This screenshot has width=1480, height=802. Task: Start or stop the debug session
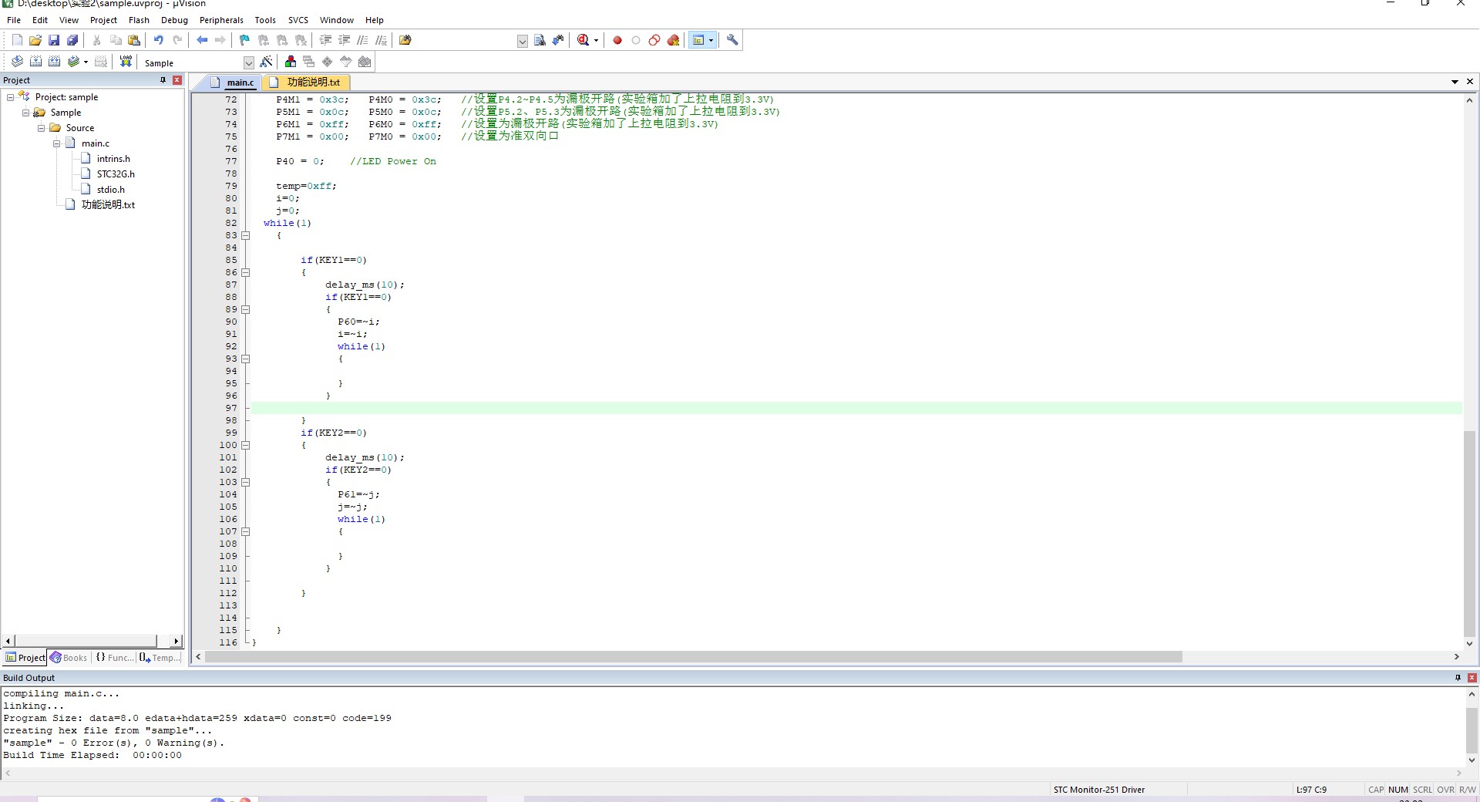point(584,40)
